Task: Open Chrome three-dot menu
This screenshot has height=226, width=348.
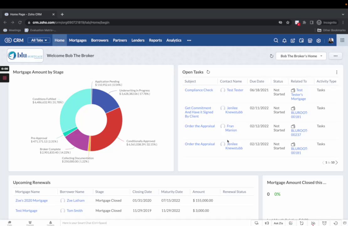Action: coord(343,23)
